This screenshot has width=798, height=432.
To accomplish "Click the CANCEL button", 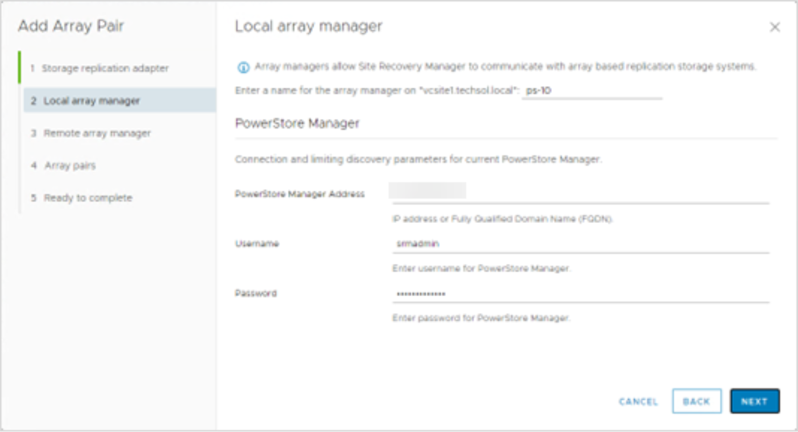I will (x=638, y=402).
